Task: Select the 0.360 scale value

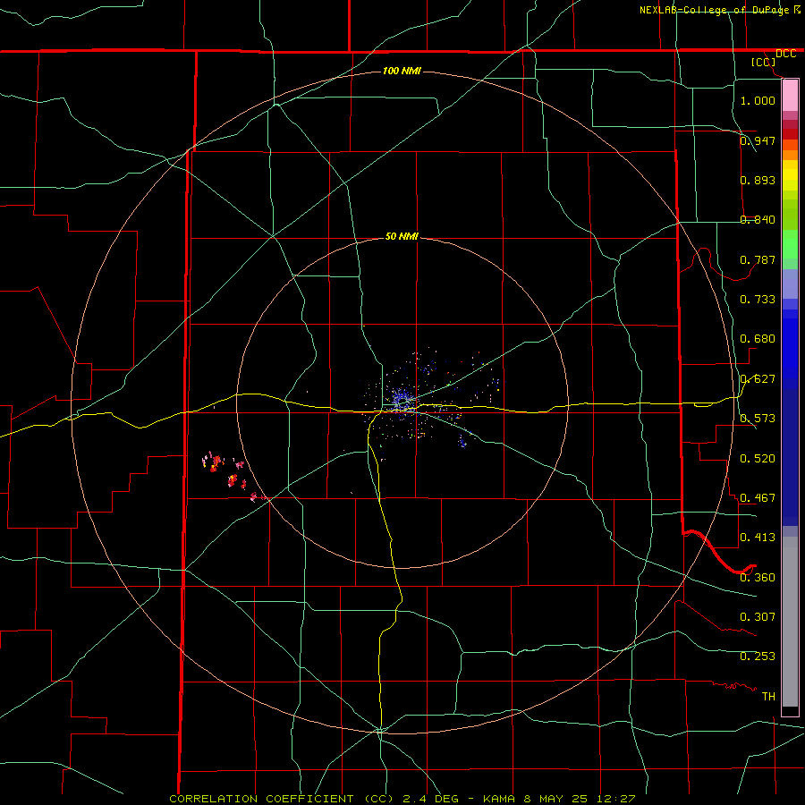Action: 758,577
